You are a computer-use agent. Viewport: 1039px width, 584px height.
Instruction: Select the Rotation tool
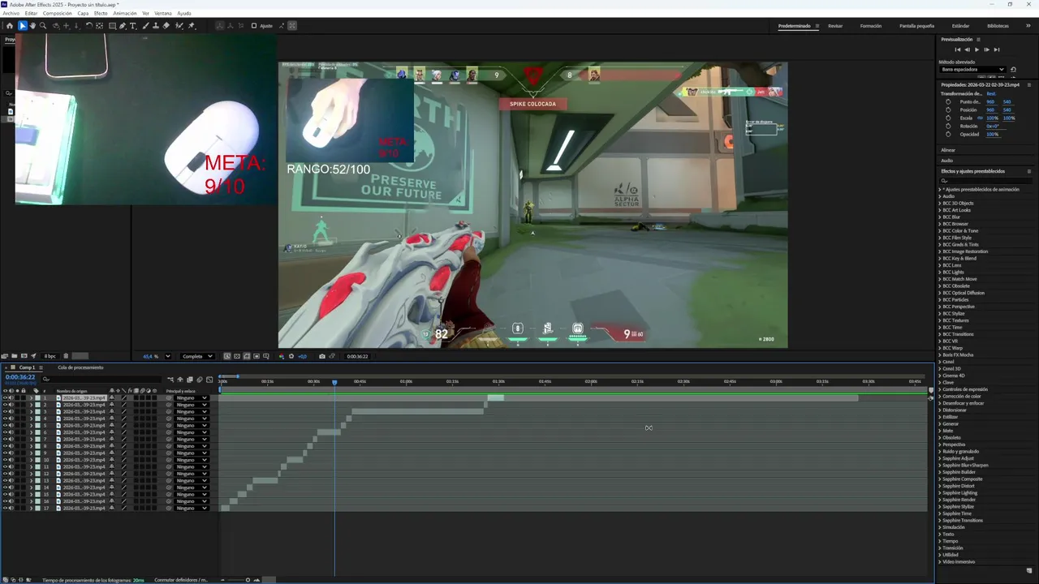pos(89,26)
